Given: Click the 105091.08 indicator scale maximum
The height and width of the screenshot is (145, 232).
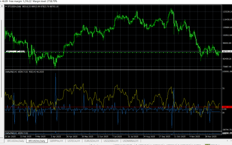Looking at the screenshot, I should [227, 72].
